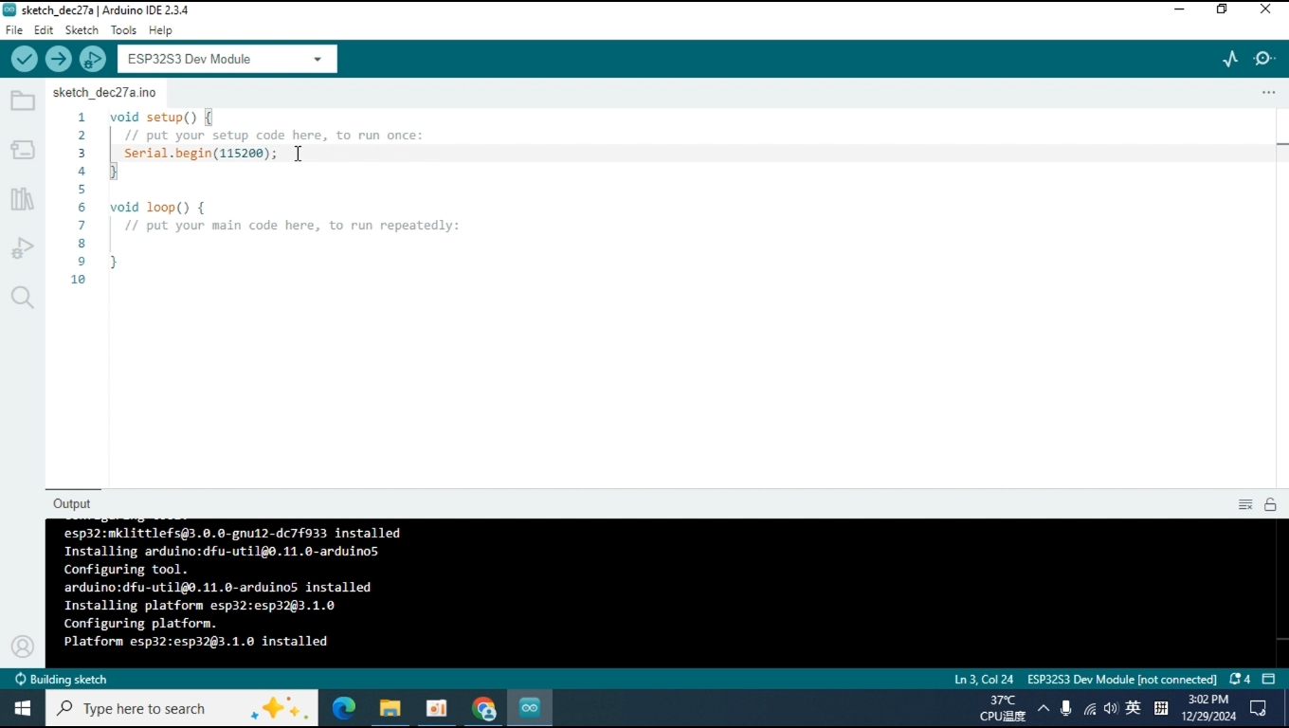Click the orange app icon on the taskbar
This screenshot has height=728, width=1289.
437,708
